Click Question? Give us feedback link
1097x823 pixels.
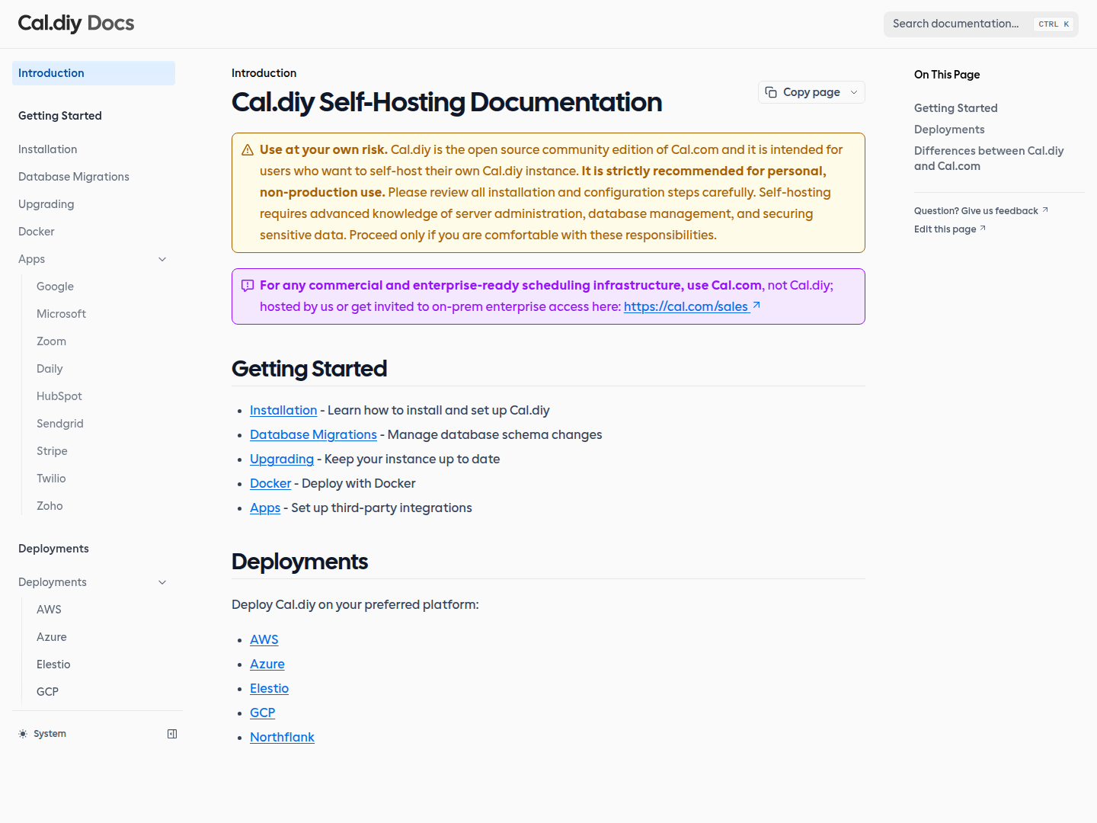pos(981,210)
